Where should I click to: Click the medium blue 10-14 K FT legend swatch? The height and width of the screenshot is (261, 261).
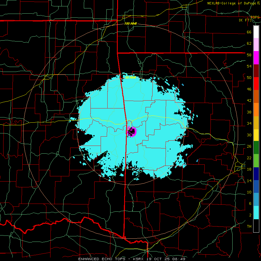click(256, 186)
